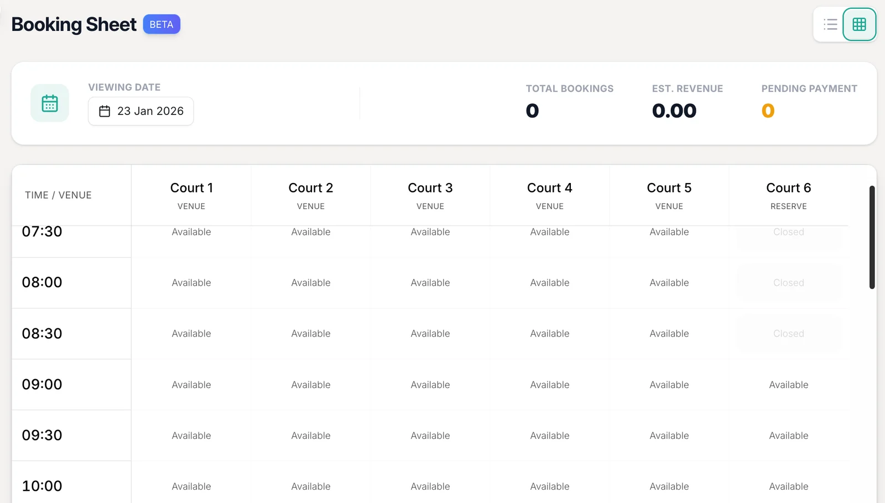The height and width of the screenshot is (503, 885).
Task: Book Court 5 at 08:00
Action: click(x=669, y=283)
